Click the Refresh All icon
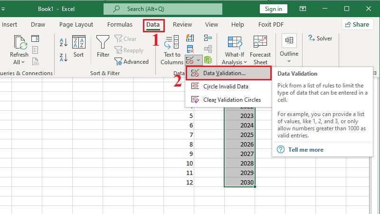Image resolution: width=380 pixels, height=214 pixels. click(20, 43)
